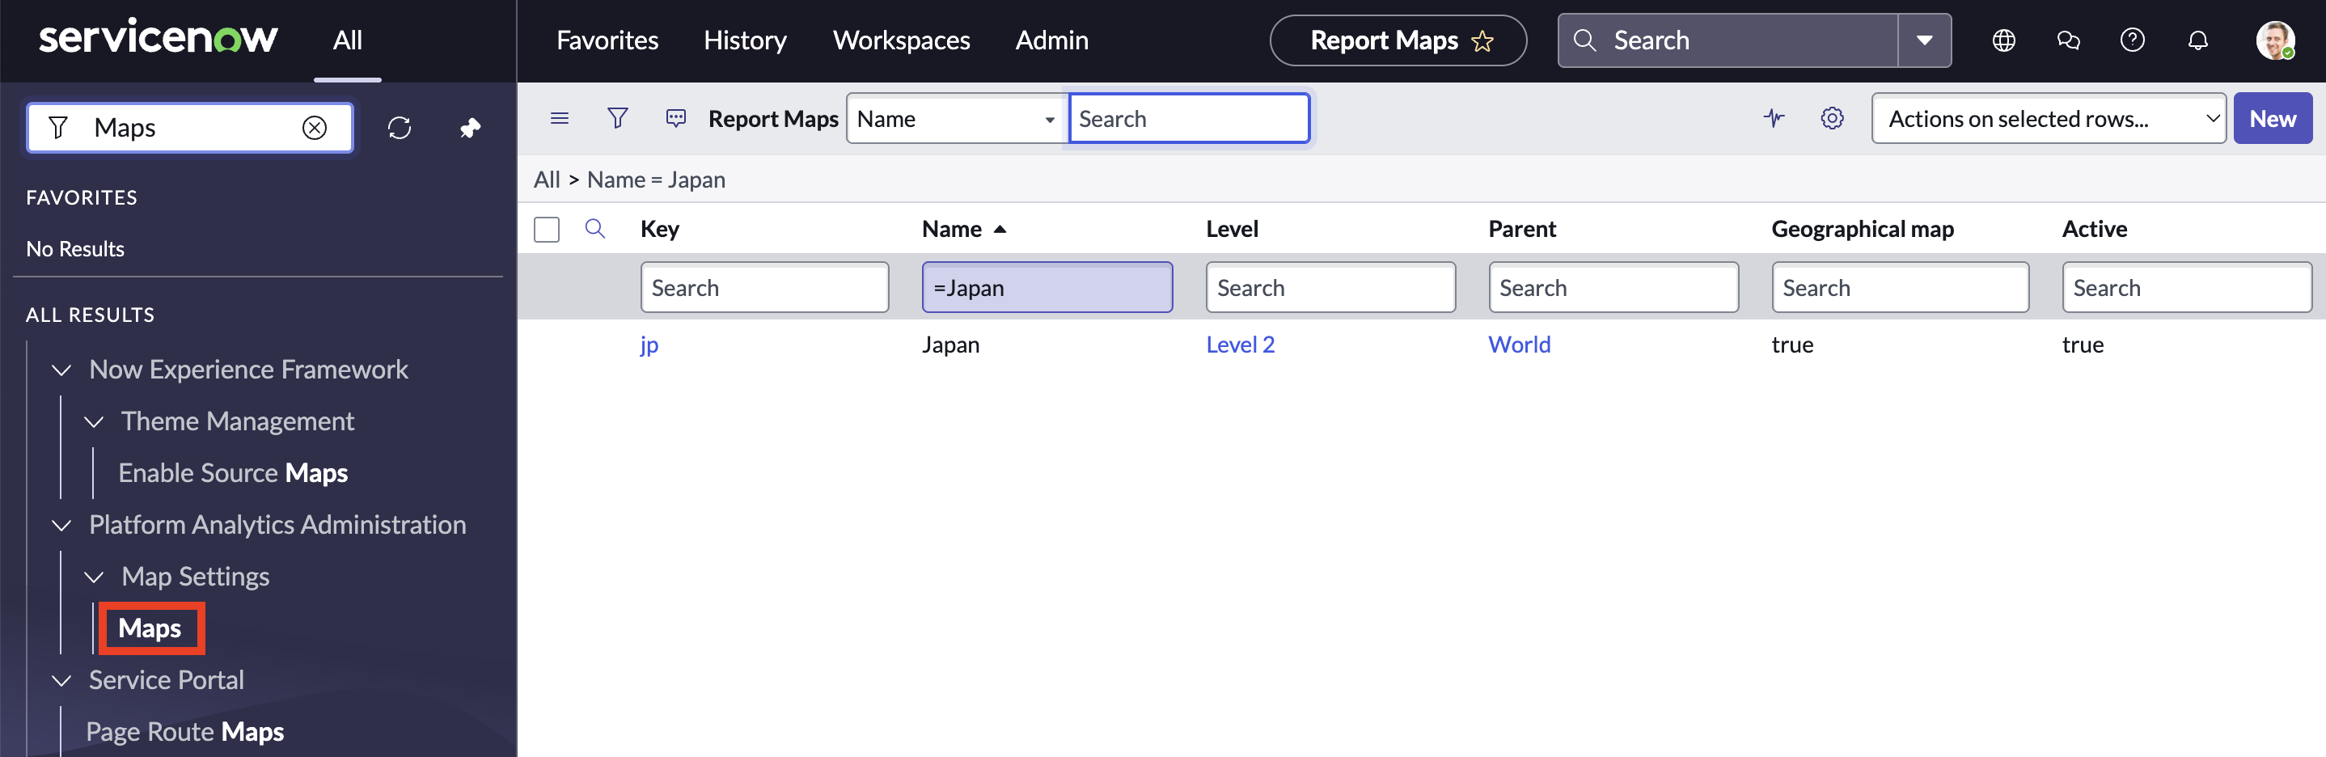Open the History menu
Viewport: 2326px width, 757px height.
[x=744, y=40]
